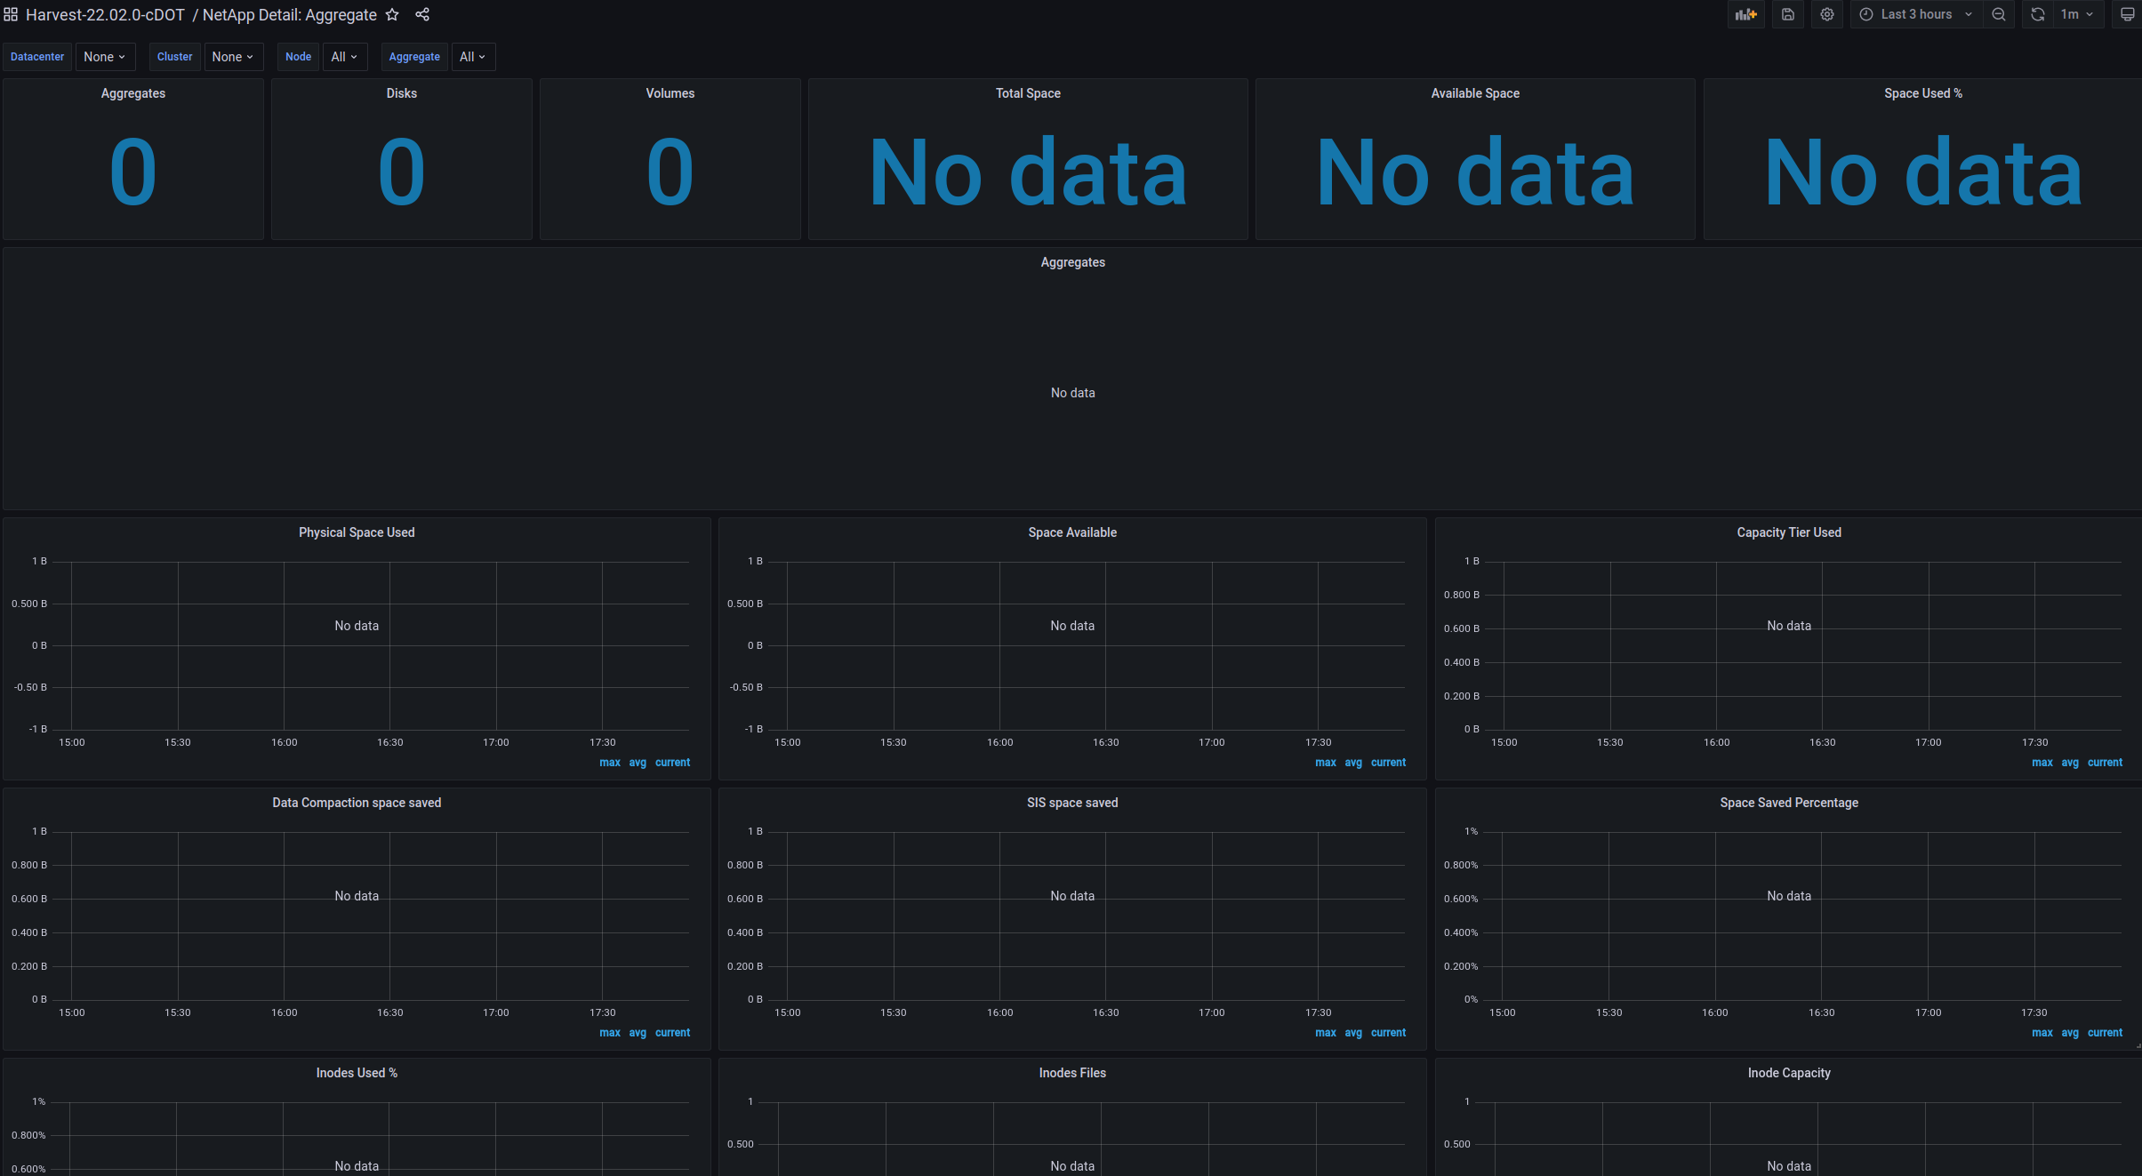Toggle current series in Capacity Tier Used
Viewport: 2142px width, 1176px height.
tap(2104, 762)
